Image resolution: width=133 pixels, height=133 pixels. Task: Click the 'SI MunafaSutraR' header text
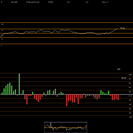tap(33, 2)
